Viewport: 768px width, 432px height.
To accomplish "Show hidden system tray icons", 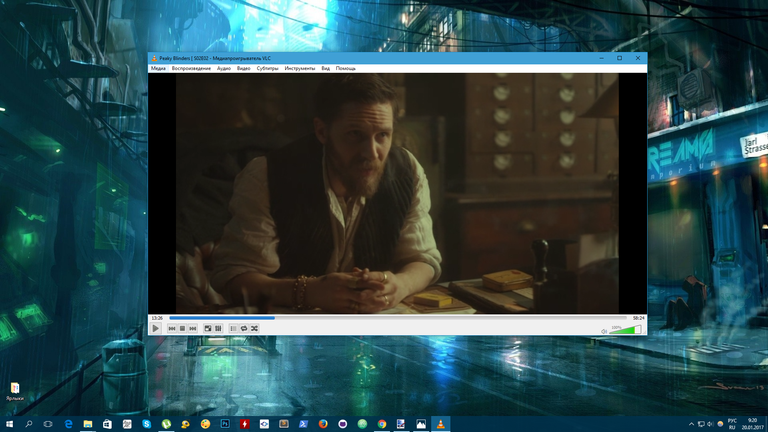I will click(692, 424).
